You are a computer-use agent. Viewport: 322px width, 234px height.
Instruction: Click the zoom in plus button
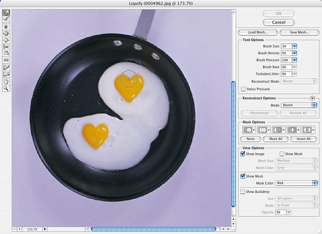point(19,229)
